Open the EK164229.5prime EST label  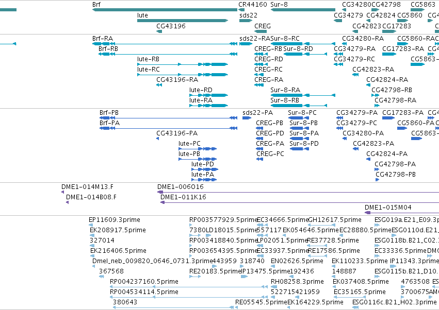click(x=316, y=302)
